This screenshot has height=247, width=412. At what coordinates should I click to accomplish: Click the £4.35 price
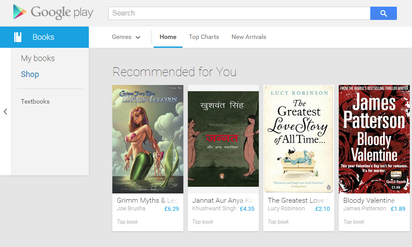pos(247,209)
